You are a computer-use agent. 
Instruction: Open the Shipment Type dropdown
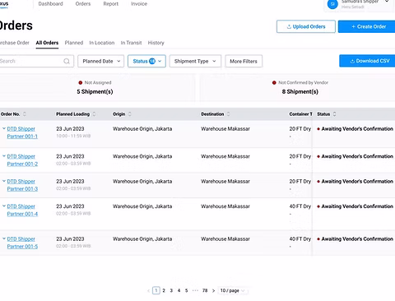tap(195, 61)
